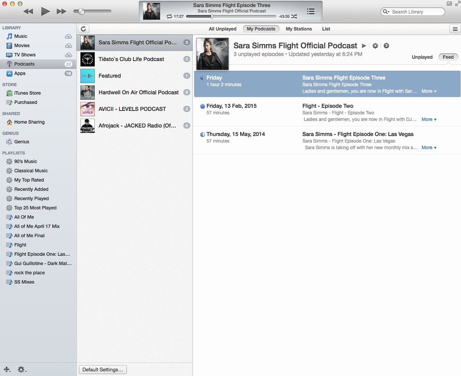Select the Featured podcast
461x376 pixels.
pos(135,76)
